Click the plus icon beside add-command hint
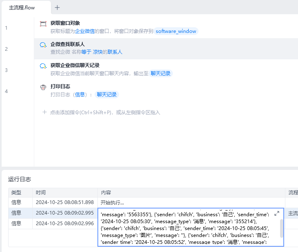298x252 pixels. click(x=45, y=112)
